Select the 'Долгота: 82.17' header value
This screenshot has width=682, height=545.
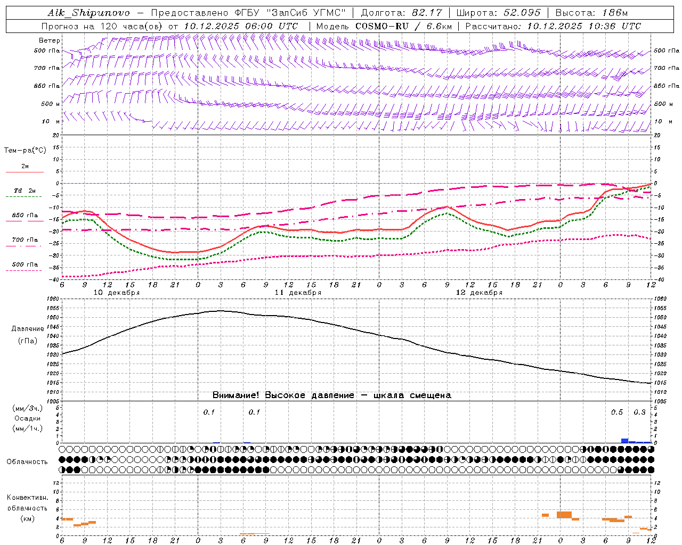tap(401, 13)
